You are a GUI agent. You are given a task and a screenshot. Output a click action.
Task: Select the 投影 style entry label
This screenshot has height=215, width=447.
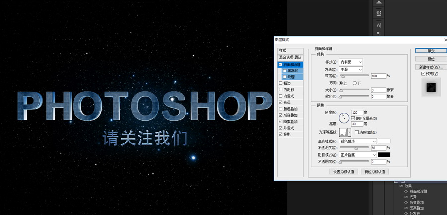coord(287,134)
